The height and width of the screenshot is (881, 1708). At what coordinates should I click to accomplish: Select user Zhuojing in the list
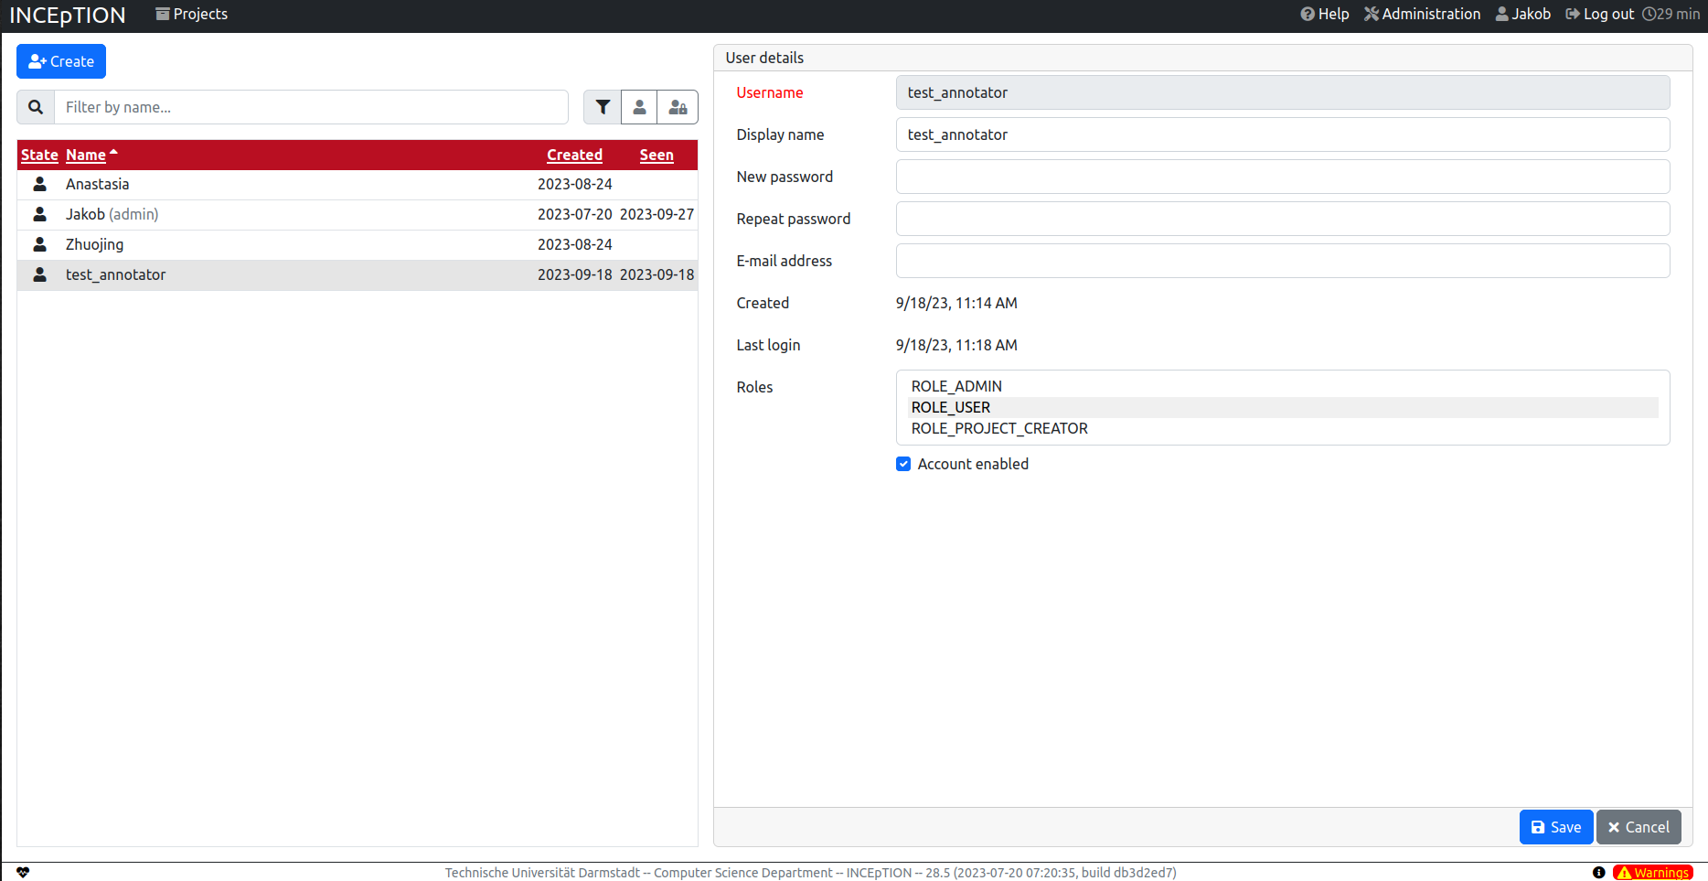pyautogui.click(x=358, y=244)
